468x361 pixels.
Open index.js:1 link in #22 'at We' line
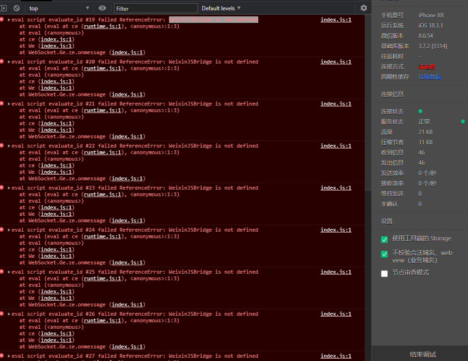tap(57, 172)
